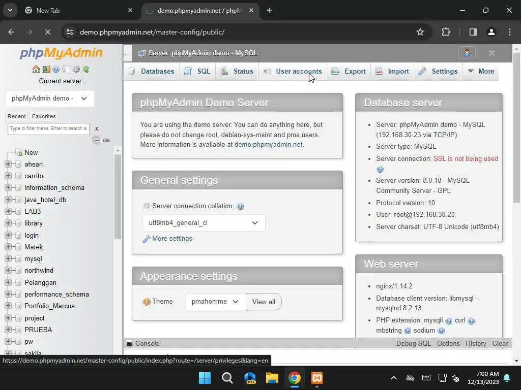Open the MySQL documentation pages icon
This screenshot has height=390, width=521.
pyautogui.click(x=66, y=69)
